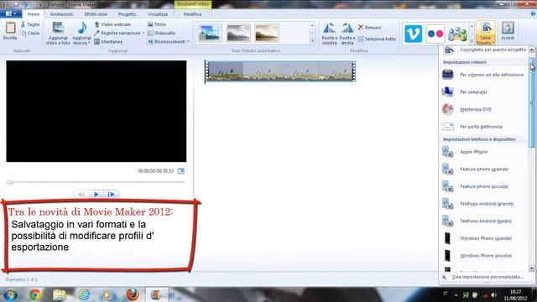The width and height of the screenshot is (537, 302).
Task: Select Telefono Android (grande) preset
Action: [x=483, y=204]
